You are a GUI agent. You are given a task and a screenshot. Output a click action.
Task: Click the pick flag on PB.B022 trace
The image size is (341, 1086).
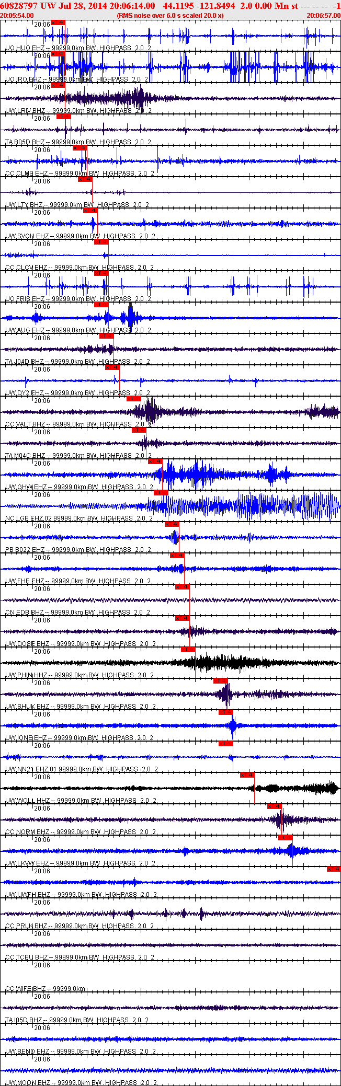tap(172, 524)
